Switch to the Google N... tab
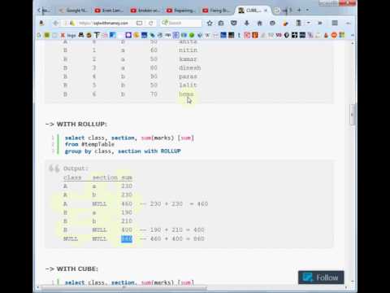This screenshot has height=293, width=390. (74, 11)
